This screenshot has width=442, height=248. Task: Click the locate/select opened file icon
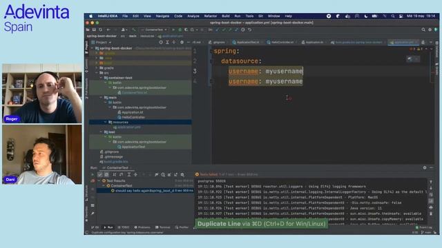pyautogui.click(x=161, y=43)
